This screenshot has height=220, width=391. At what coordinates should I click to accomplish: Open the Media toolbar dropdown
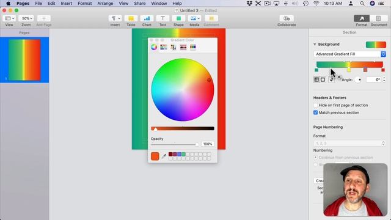tap(194, 18)
